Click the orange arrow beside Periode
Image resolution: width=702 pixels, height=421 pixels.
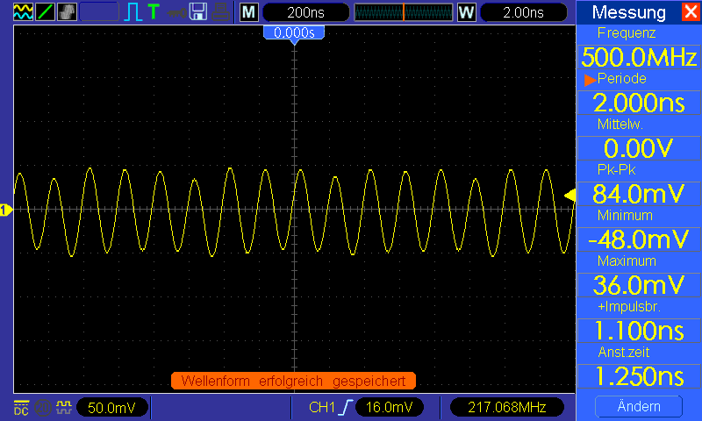tap(590, 80)
